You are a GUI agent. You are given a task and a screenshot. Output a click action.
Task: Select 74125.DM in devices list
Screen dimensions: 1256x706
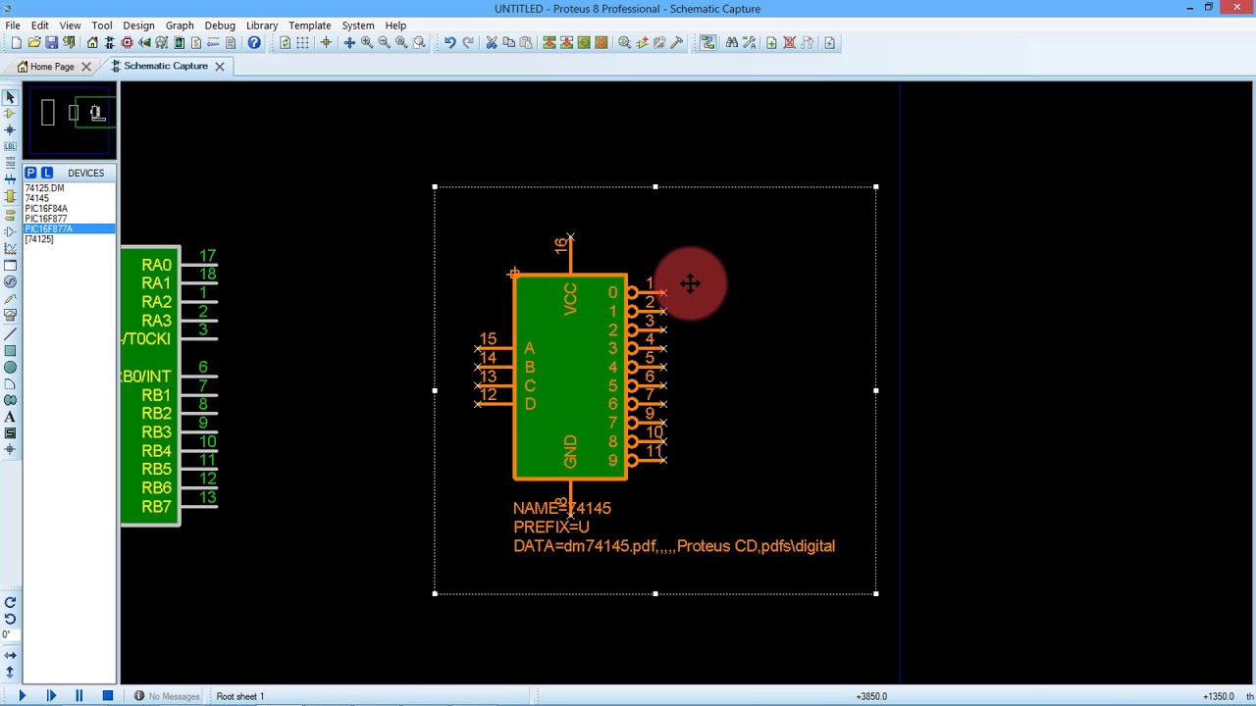pos(69,187)
